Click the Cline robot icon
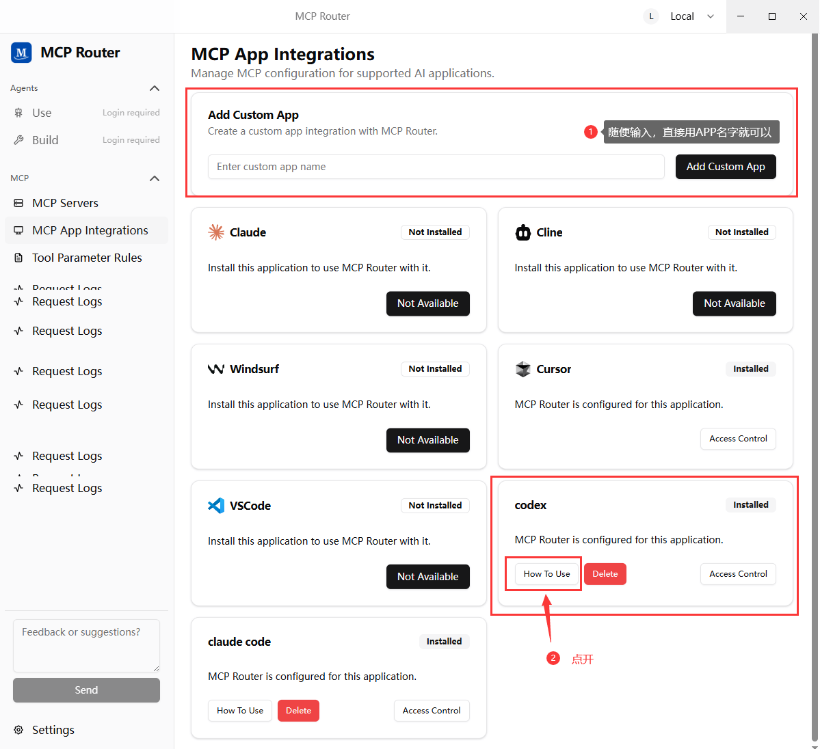The width and height of the screenshot is (820, 749). pos(523,232)
